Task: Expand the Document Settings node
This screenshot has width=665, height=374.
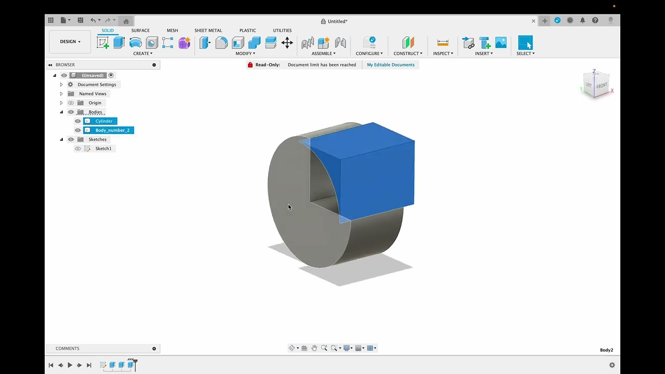Action: tap(61, 85)
